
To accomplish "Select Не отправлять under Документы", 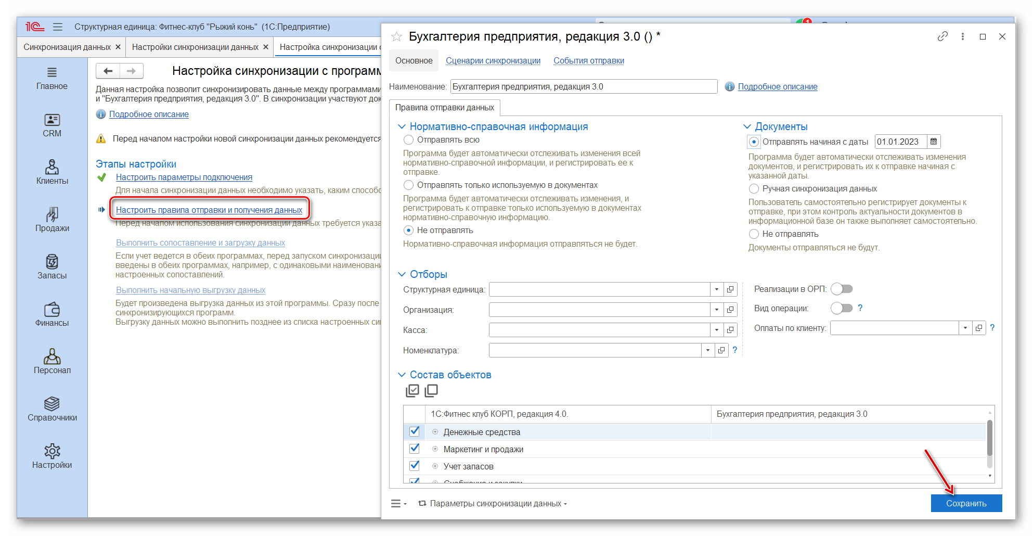I will point(754,234).
